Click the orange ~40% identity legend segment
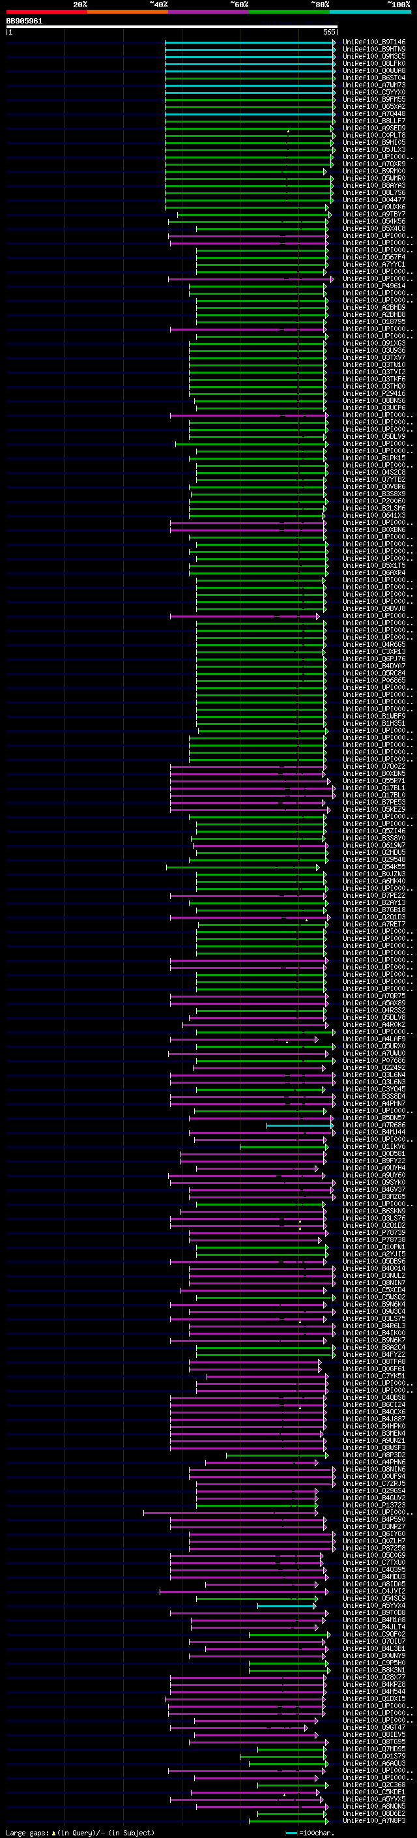This screenshot has width=417, height=1838. (128, 12)
